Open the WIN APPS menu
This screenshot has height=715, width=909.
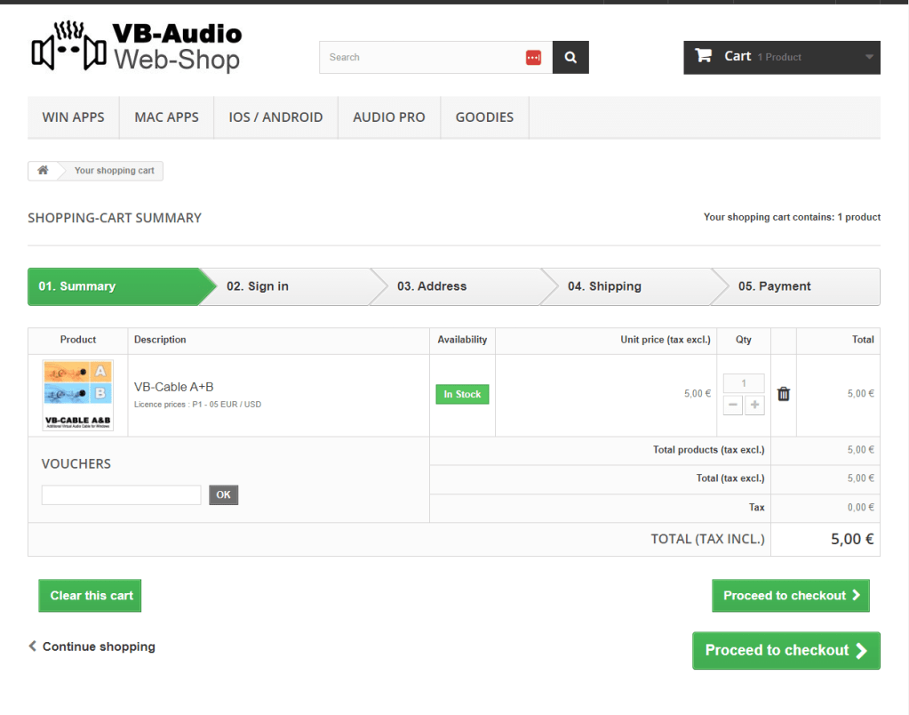click(x=74, y=117)
